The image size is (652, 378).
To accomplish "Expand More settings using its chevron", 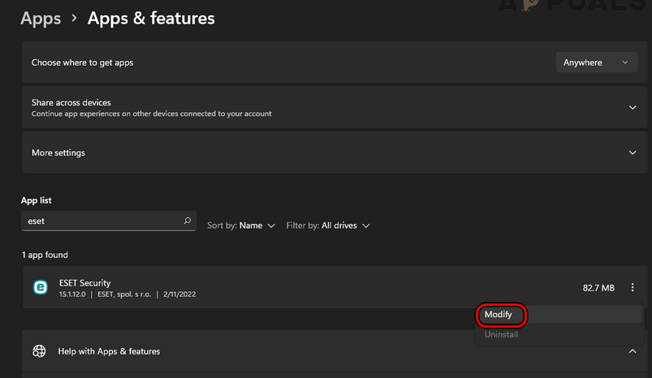I will tap(633, 152).
